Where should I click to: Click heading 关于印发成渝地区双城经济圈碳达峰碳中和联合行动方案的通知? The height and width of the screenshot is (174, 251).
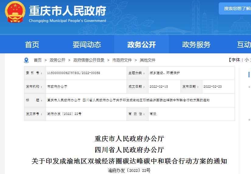click(x=129, y=161)
